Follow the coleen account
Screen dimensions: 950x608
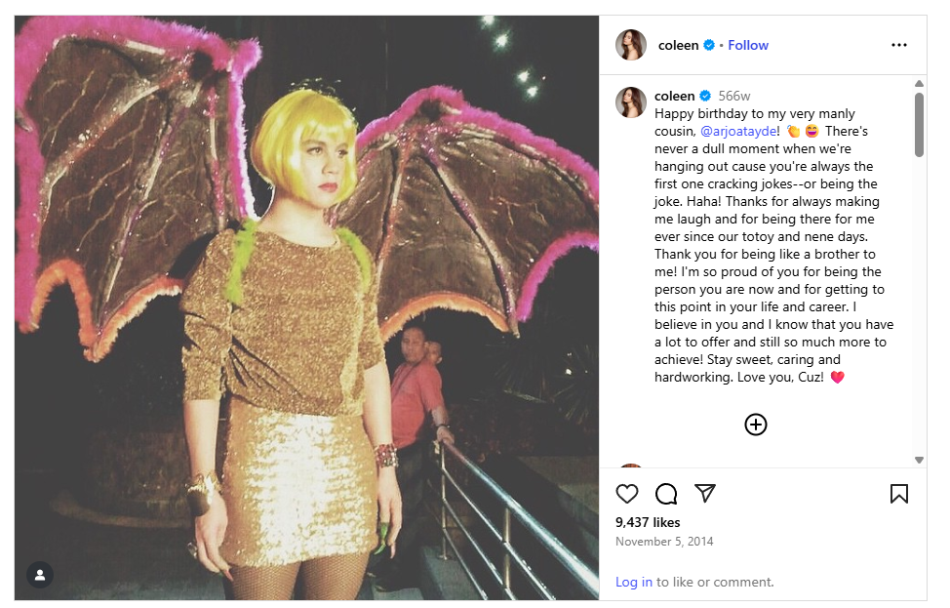(x=748, y=45)
